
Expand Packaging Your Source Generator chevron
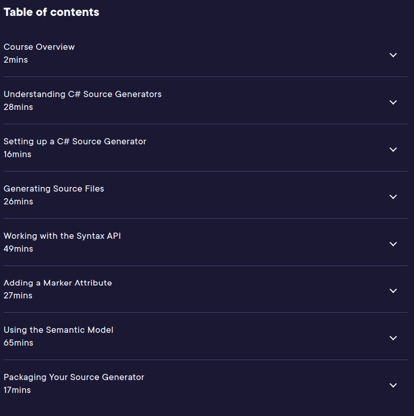(x=393, y=385)
